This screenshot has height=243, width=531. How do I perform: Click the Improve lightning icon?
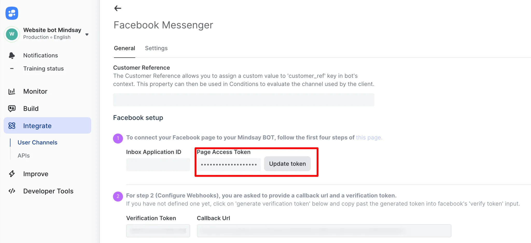[x=12, y=174]
